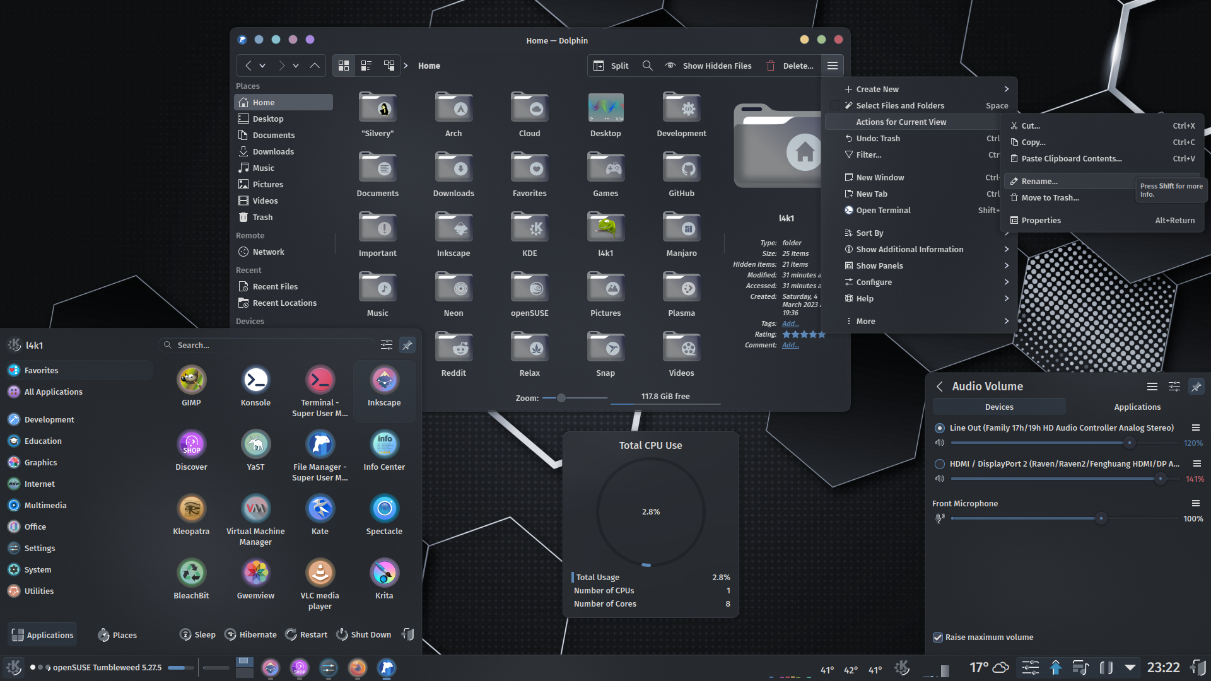Open the GitHub folder
The image size is (1211, 681).
point(681,175)
